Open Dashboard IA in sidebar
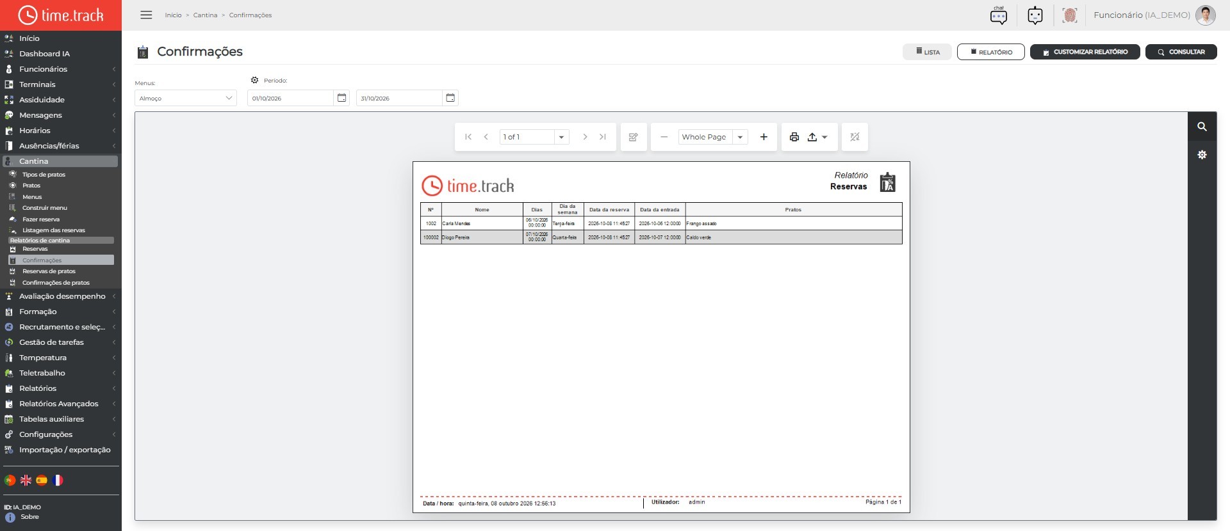This screenshot has height=531, width=1230. click(x=44, y=54)
